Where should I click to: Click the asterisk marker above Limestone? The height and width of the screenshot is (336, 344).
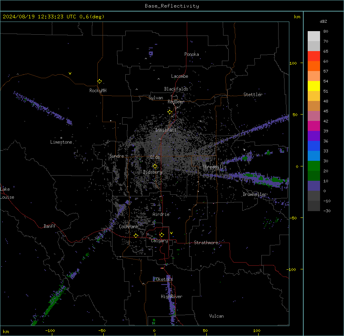61,138
